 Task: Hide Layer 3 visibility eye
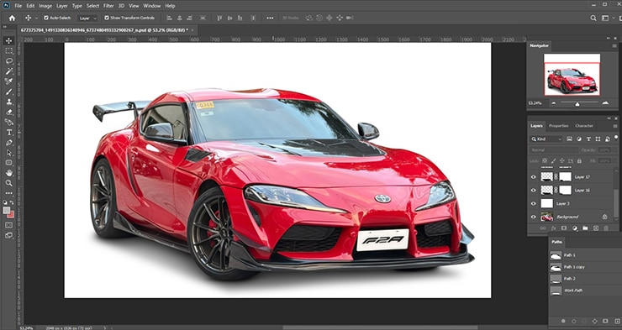click(533, 203)
